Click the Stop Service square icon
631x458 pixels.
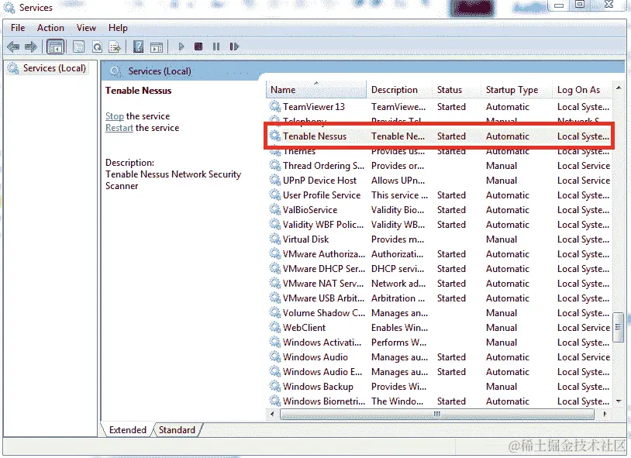point(198,46)
